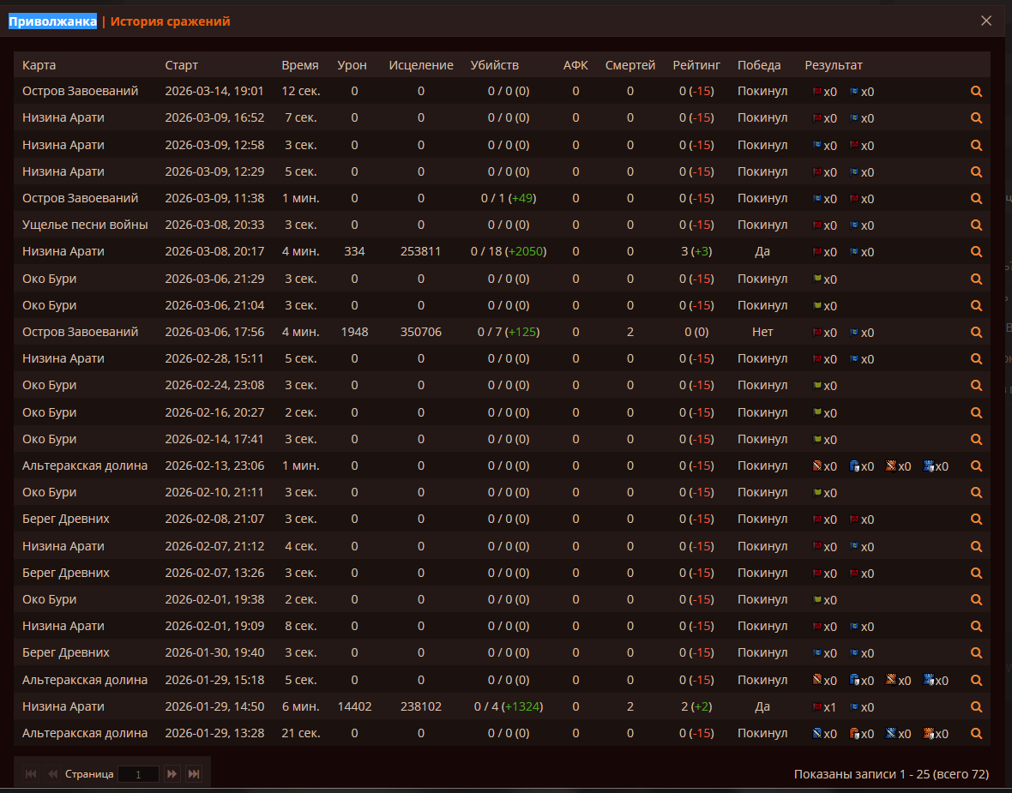Sort by the Исцеление column header
The width and height of the screenshot is (1012, 793).
(x=420, y=65)
